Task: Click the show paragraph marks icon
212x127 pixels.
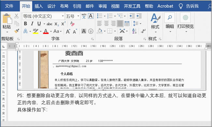Action: [143, 31]
